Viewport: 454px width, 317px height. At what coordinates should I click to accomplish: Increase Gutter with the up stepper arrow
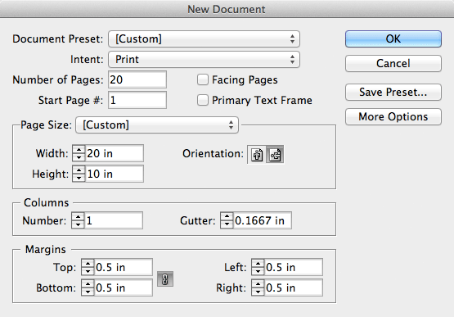227,216
